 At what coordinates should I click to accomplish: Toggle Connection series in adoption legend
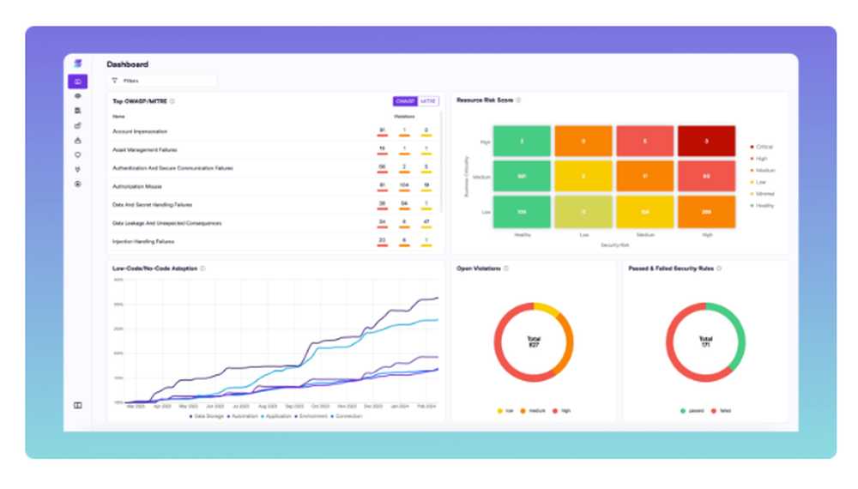[x=347, y=416]
